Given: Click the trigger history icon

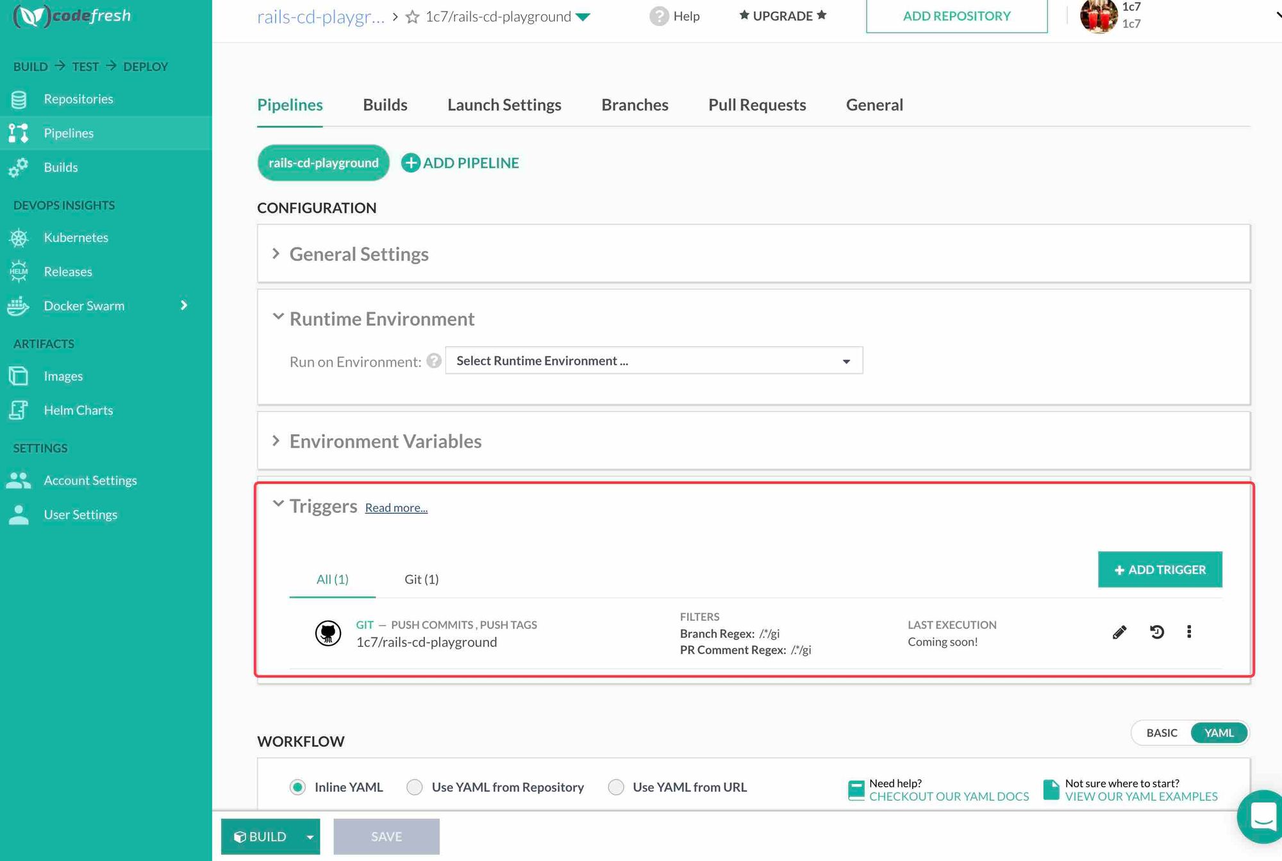Looking at the screenshot, I should 1156,632.
